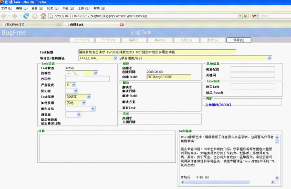
Task: Click description horizontal scroll left arrow
Action: [x=183, y=182]
